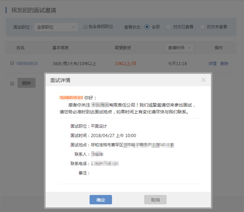
Task: Tick the checkbox beside the candidate row
Action: point(12,63)
